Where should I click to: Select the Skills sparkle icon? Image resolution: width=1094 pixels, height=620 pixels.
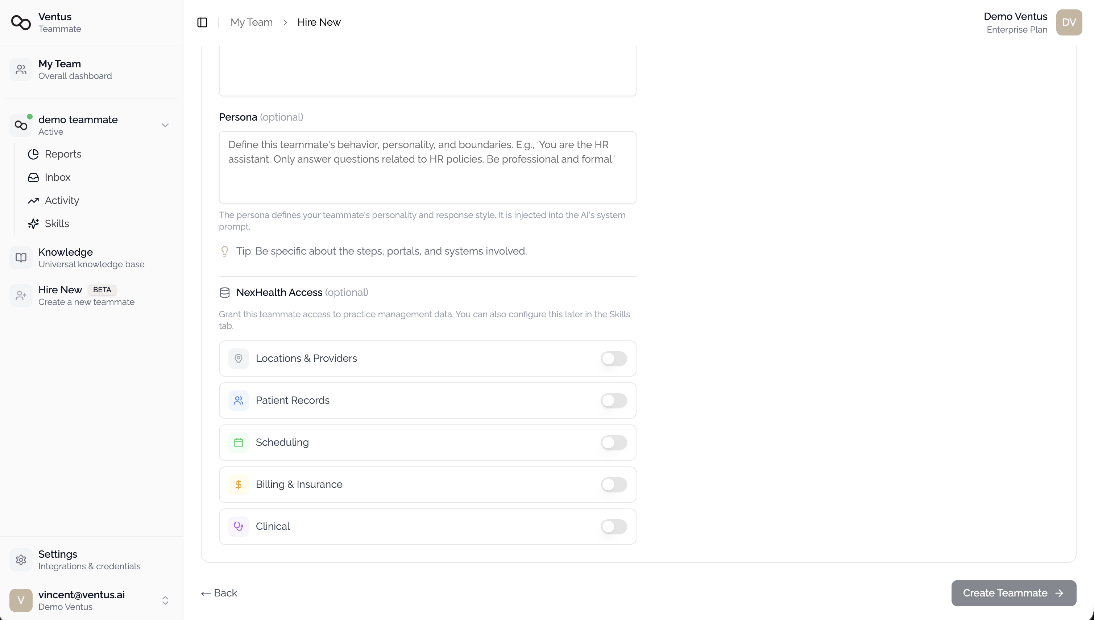34,223
